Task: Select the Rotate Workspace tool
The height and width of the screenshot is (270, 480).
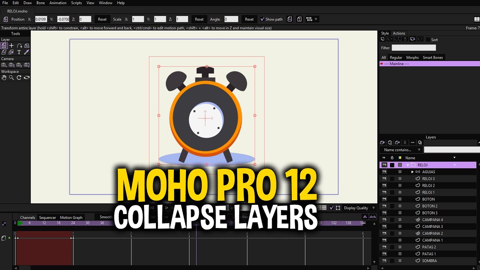Action: point(19,78)
